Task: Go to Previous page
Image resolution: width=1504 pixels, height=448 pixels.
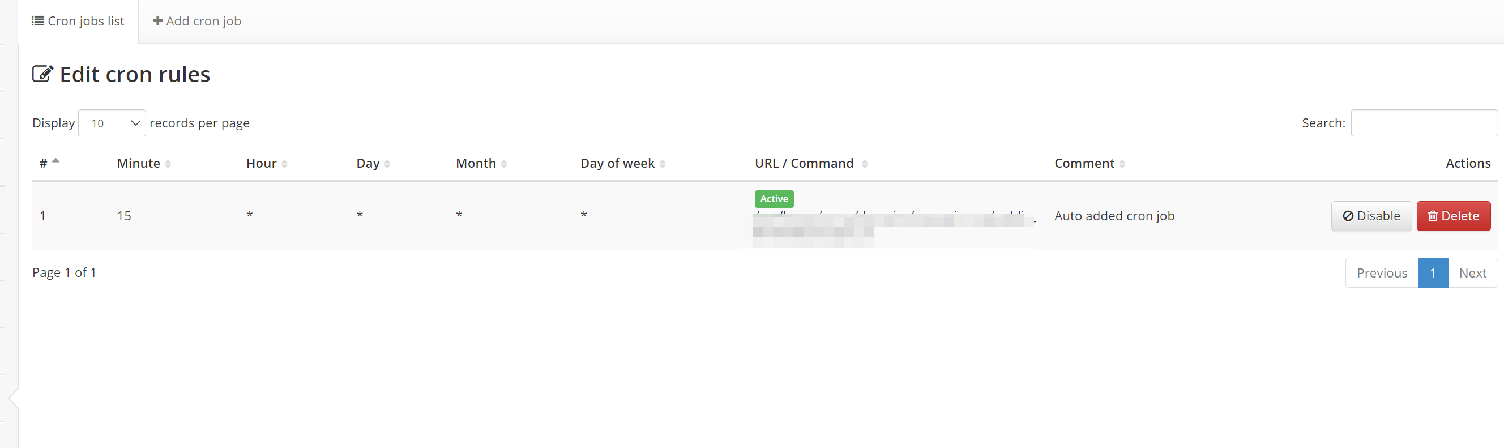Action: [x=1381, y=273]
